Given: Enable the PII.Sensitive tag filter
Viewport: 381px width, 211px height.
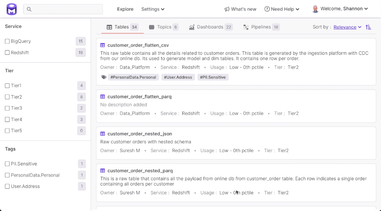Looking at the screenshot, I should [x=6, y=164].
